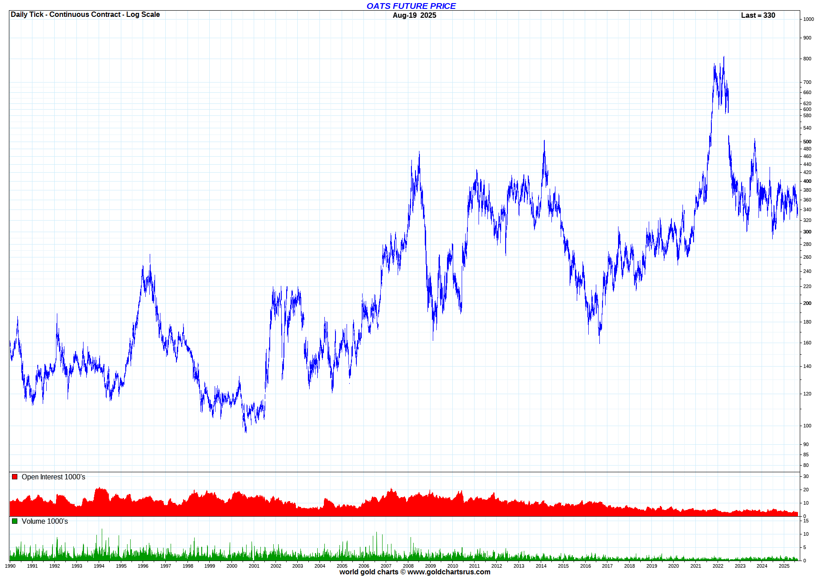Viewport: 822px width, 577px height.
Task: Click the red Open Interest legend square
Action: tap(15, 477)
